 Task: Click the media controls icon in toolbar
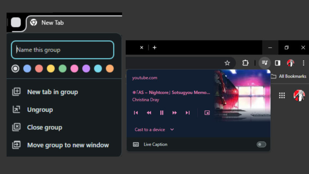pyautogui.click(x=265, y=63)
